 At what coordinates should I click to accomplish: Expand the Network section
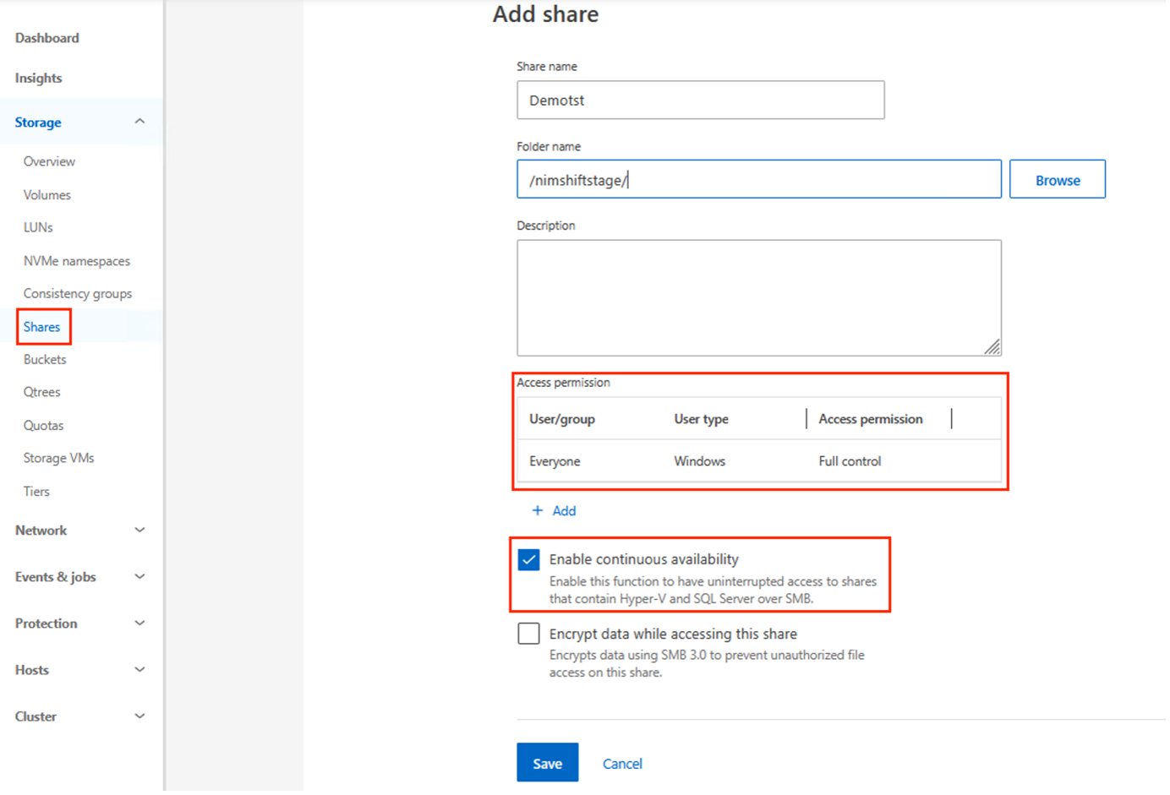(x=139, y=531)
